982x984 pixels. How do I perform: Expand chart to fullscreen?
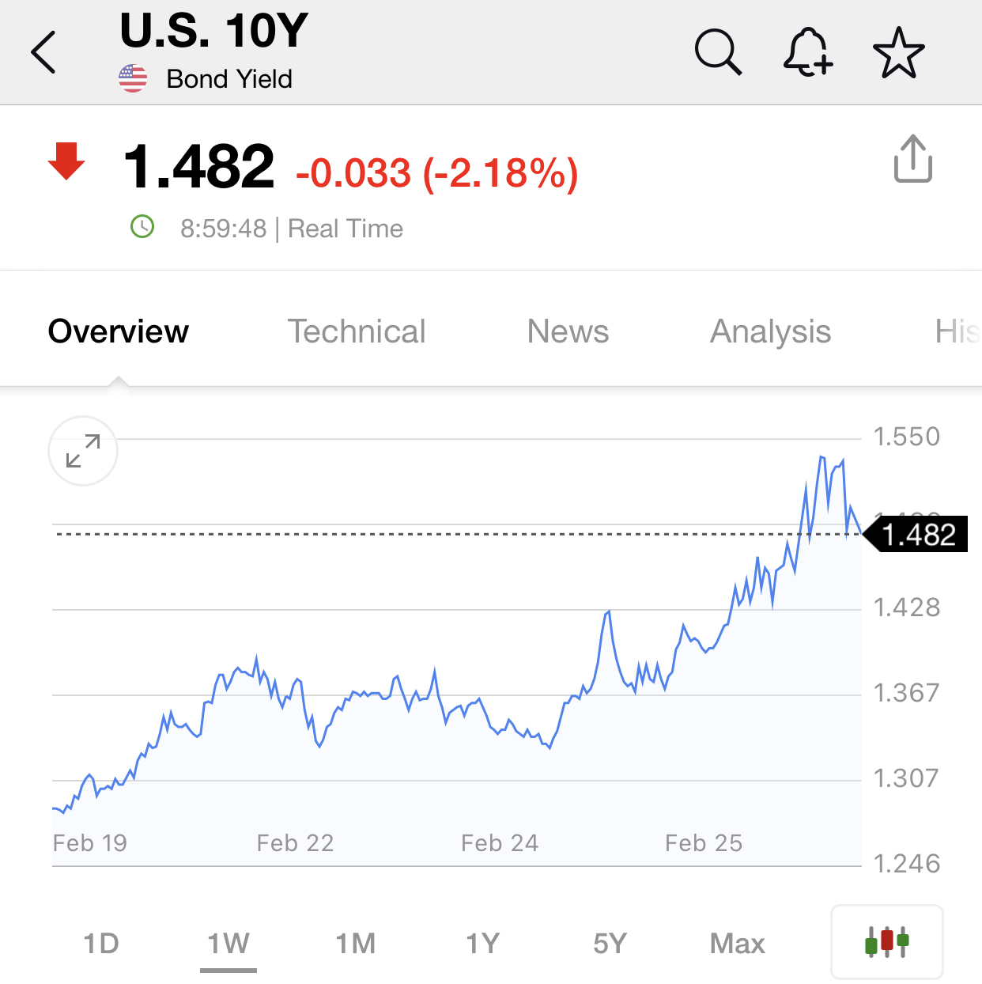(83, 451)
